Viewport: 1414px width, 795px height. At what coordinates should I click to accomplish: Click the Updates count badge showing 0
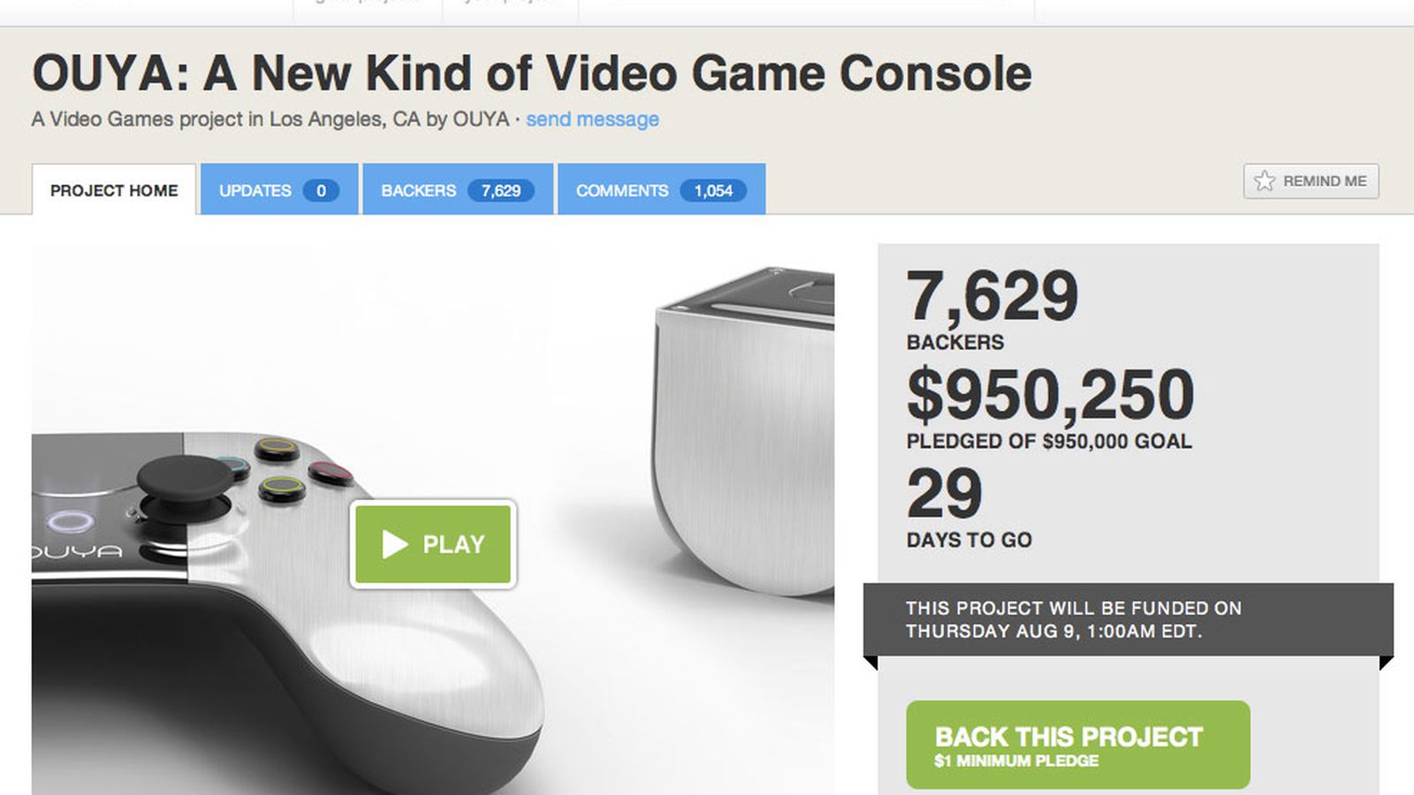321,191
